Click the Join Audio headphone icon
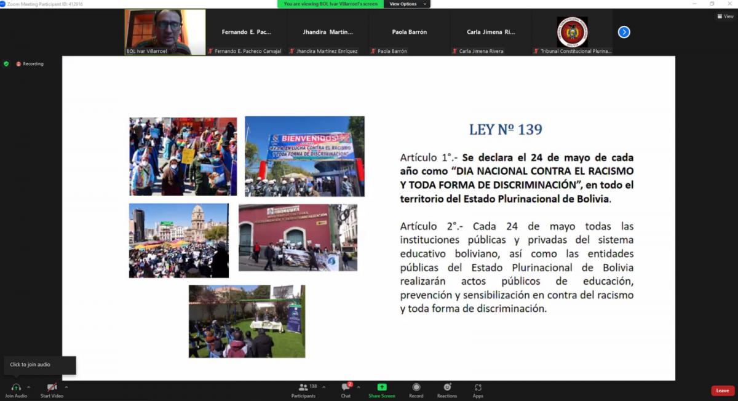The width and height of the screenshot is (738, 401). pyautogui.click(x=16, y=387)
